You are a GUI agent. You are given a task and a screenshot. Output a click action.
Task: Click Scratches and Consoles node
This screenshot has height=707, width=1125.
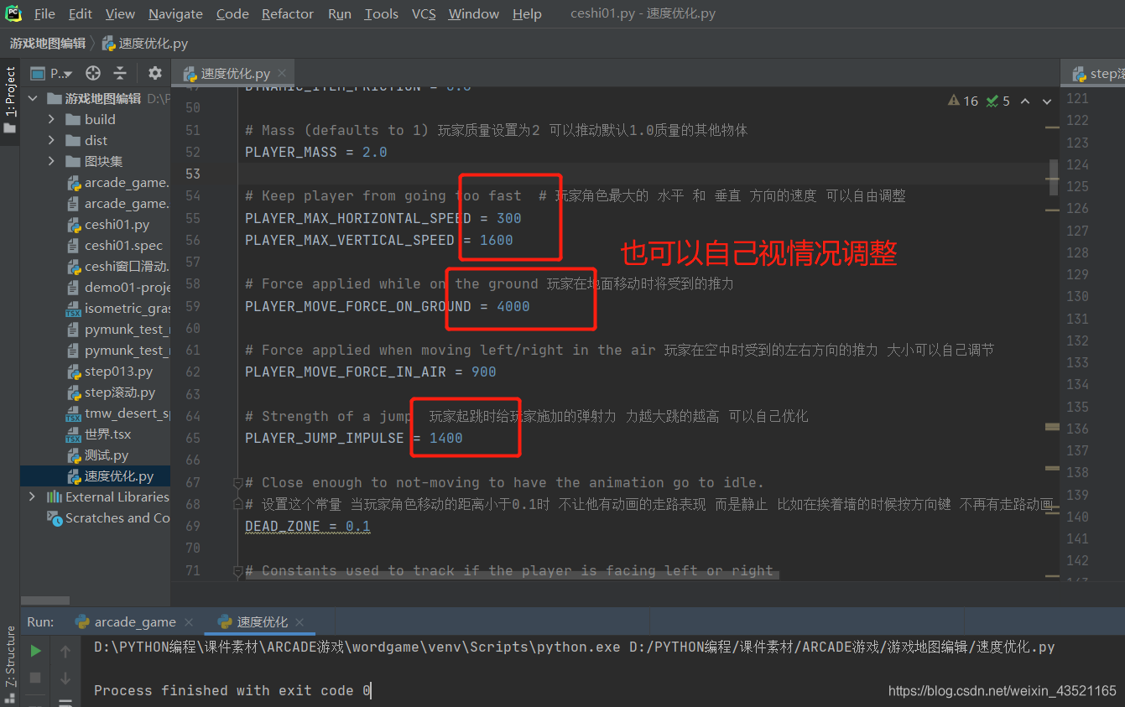click(117, 518)
